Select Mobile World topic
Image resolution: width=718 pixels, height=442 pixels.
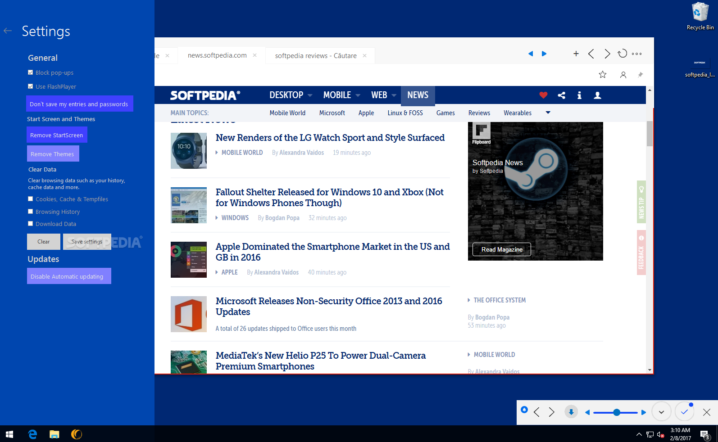coord(287,113)
